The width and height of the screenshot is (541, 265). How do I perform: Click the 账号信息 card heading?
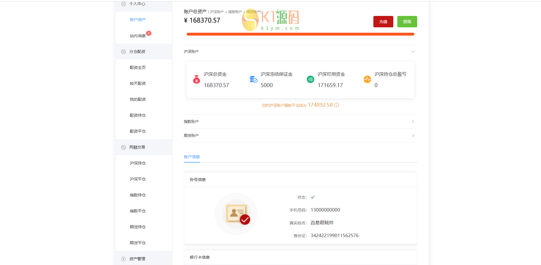[198, 180]
